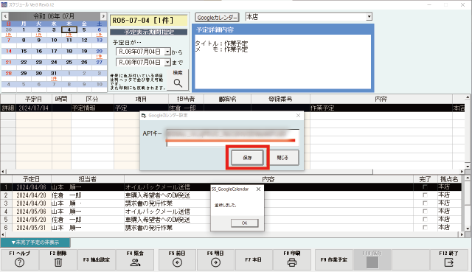Click the F2 delete trash icon
The image size is (472, 272).
point(58,259)
